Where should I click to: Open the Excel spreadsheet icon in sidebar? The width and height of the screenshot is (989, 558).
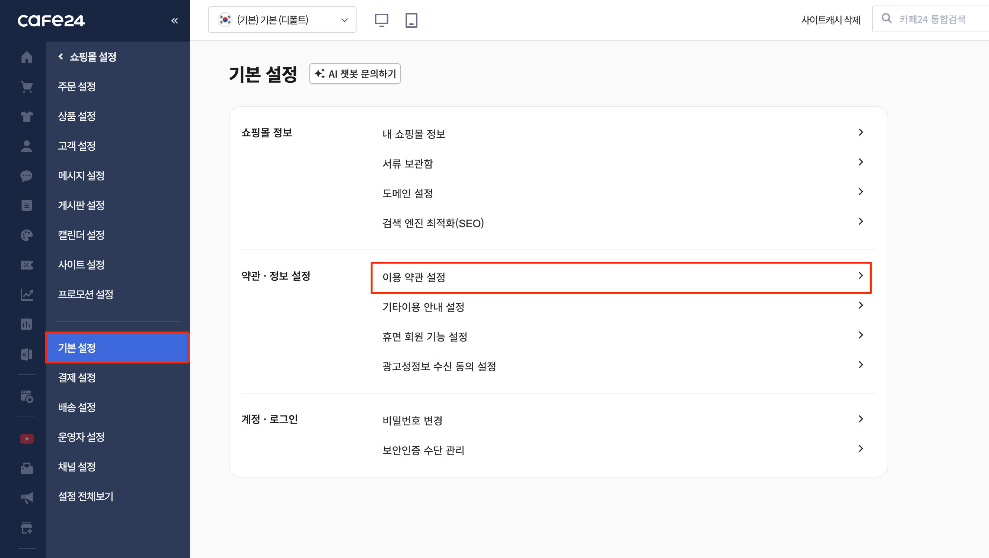(x=26, y=354)
